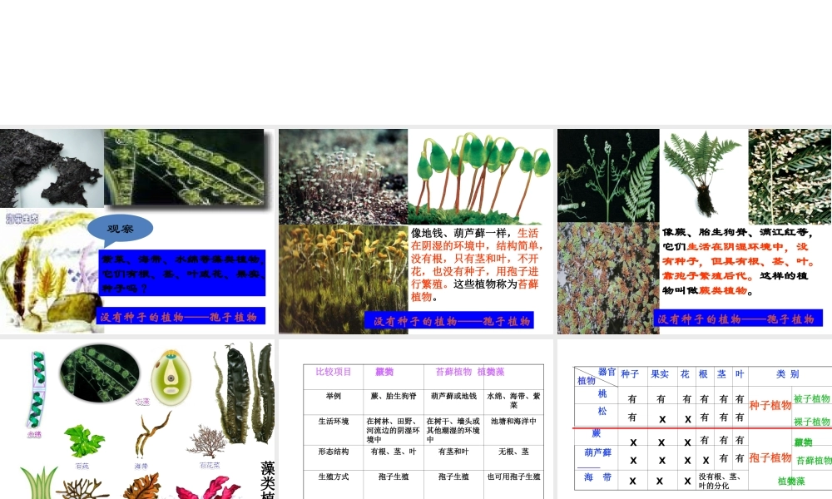Image resolution: width=832 pixels, height=499 pixels.
Task: Open the 器官/植物 classification table slide
Action: tap(695, 419)
